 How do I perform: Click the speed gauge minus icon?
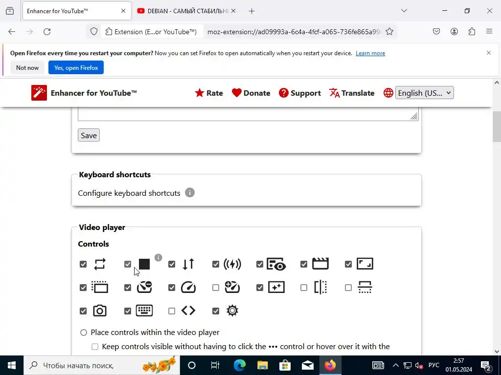144,287
